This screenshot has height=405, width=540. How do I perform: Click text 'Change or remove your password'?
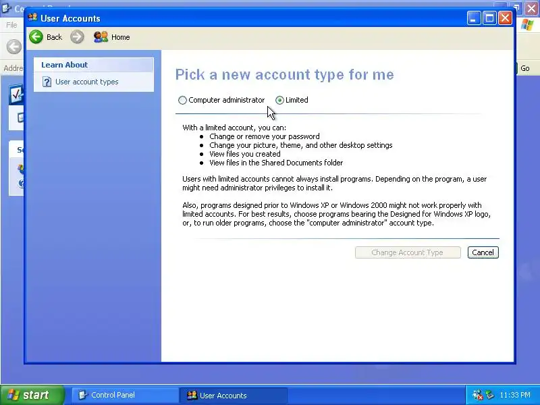[x=265, y=136]
